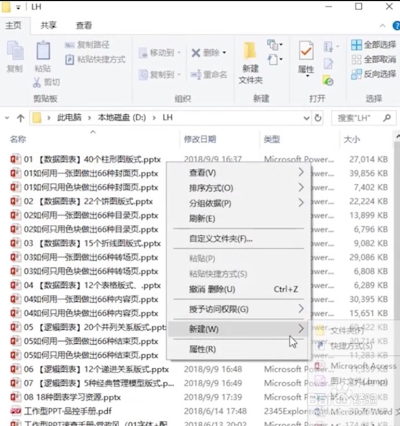
Task: Click Select none (全部取消)
Action: click(x=374, y=59)
